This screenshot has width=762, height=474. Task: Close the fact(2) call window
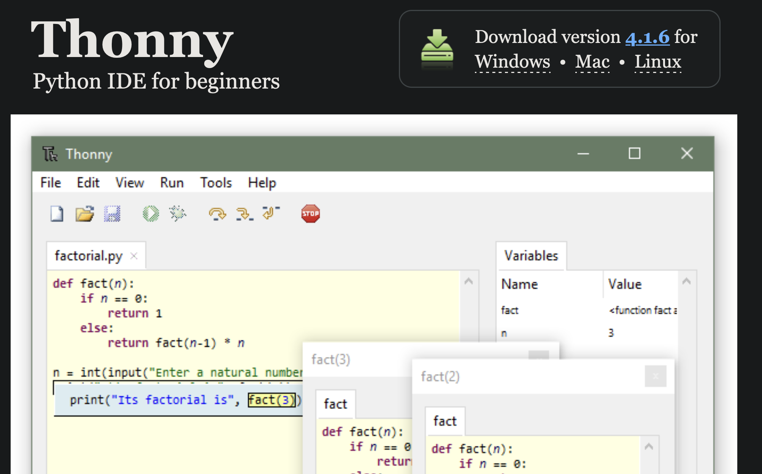pyautogui.click(x=655, y=376)
